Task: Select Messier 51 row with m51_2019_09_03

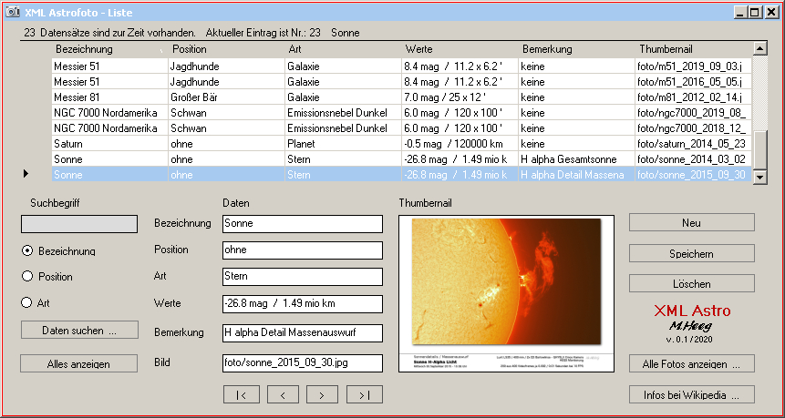Action: point(401,66)
